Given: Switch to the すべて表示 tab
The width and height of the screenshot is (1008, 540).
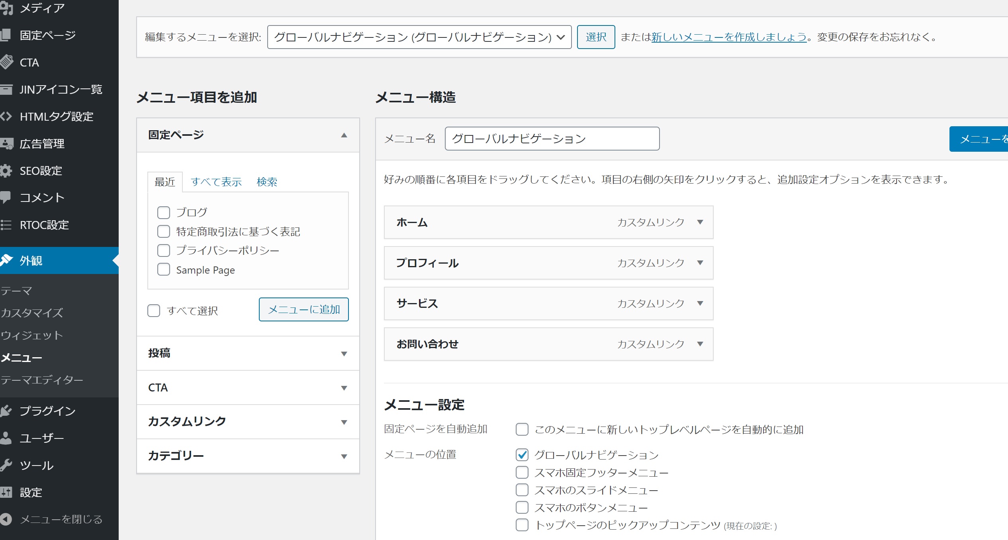Looking at the screenshot, I should coord(216,182).
